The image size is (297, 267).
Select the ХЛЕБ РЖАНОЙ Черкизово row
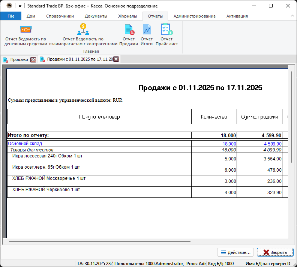pos(99,192)
